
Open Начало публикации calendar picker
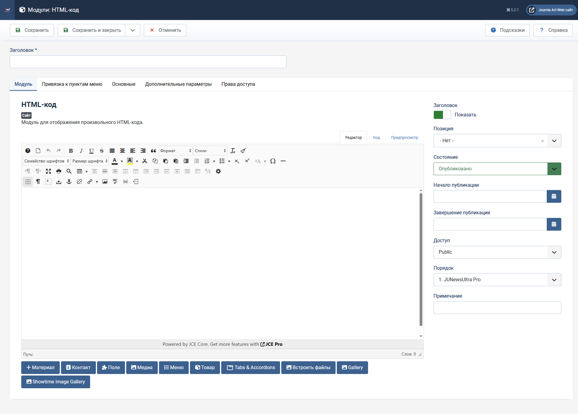coord(554,196)
